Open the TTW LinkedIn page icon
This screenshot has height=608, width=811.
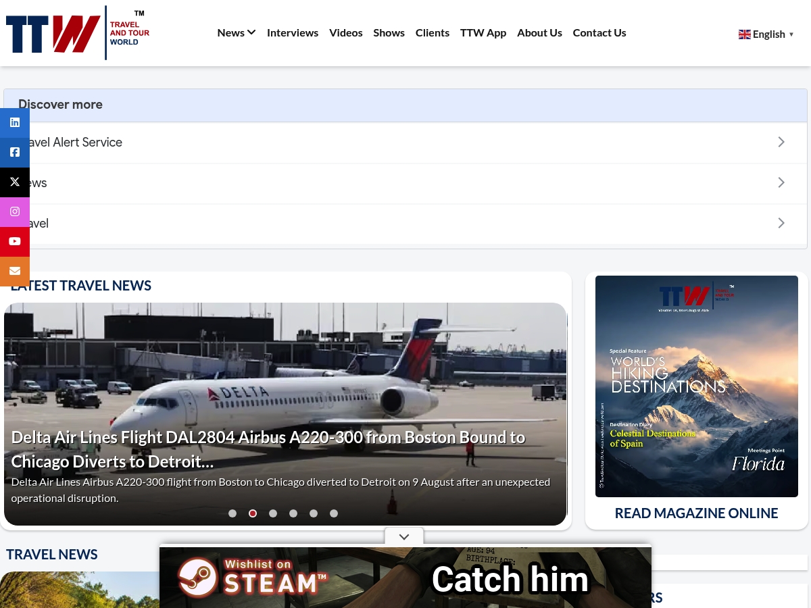tap(15, 123)
